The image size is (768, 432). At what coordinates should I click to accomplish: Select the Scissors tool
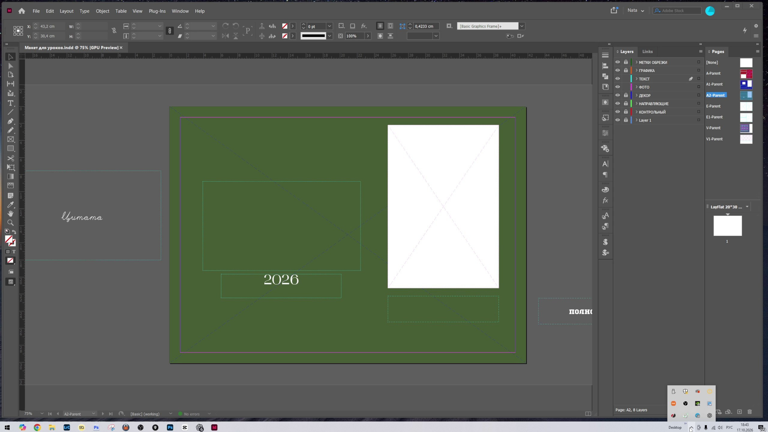coord(10,158)
